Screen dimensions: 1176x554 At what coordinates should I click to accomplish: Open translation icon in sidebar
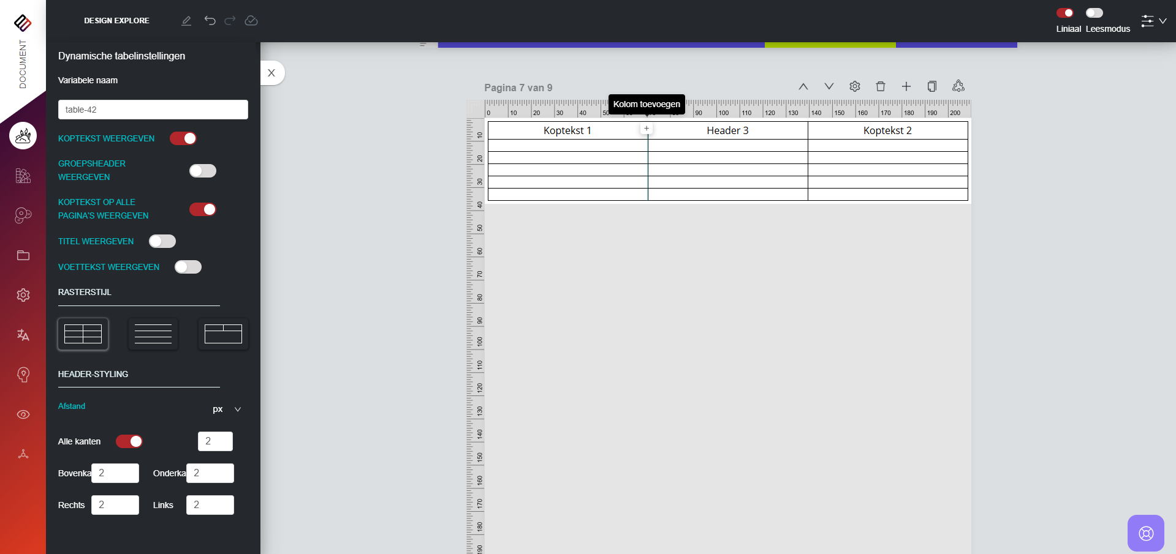(x=23, y=335)
